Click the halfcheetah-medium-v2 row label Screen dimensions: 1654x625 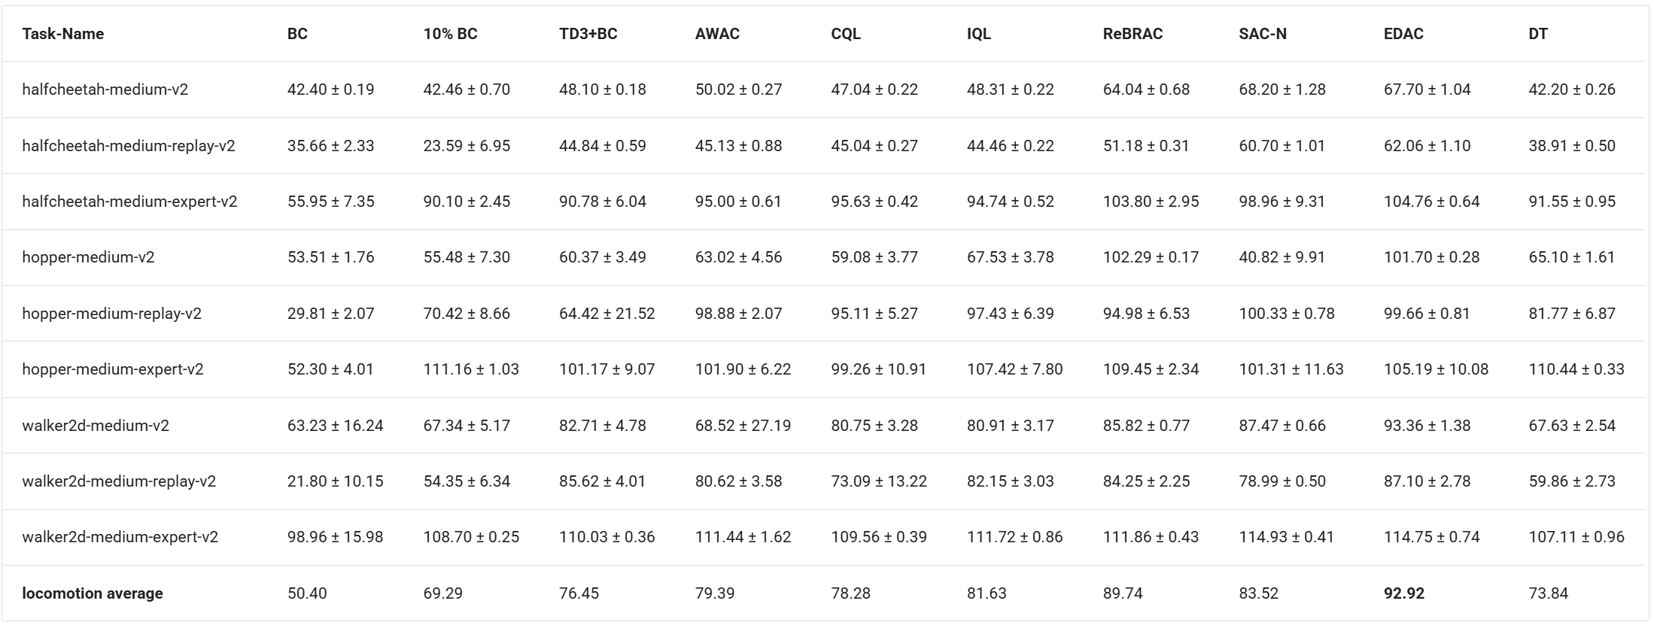105,90
